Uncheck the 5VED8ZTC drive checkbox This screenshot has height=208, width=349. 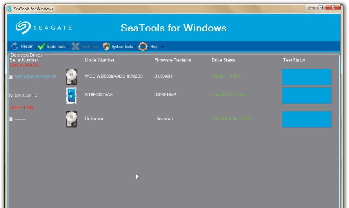(x=11, y=95)
